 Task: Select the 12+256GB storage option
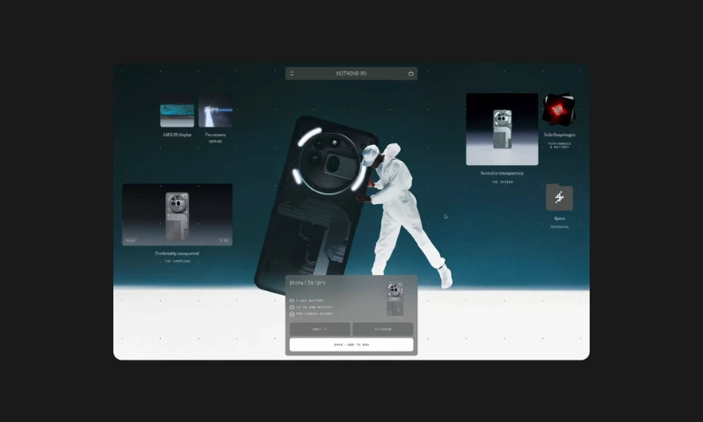pos(382,329)
